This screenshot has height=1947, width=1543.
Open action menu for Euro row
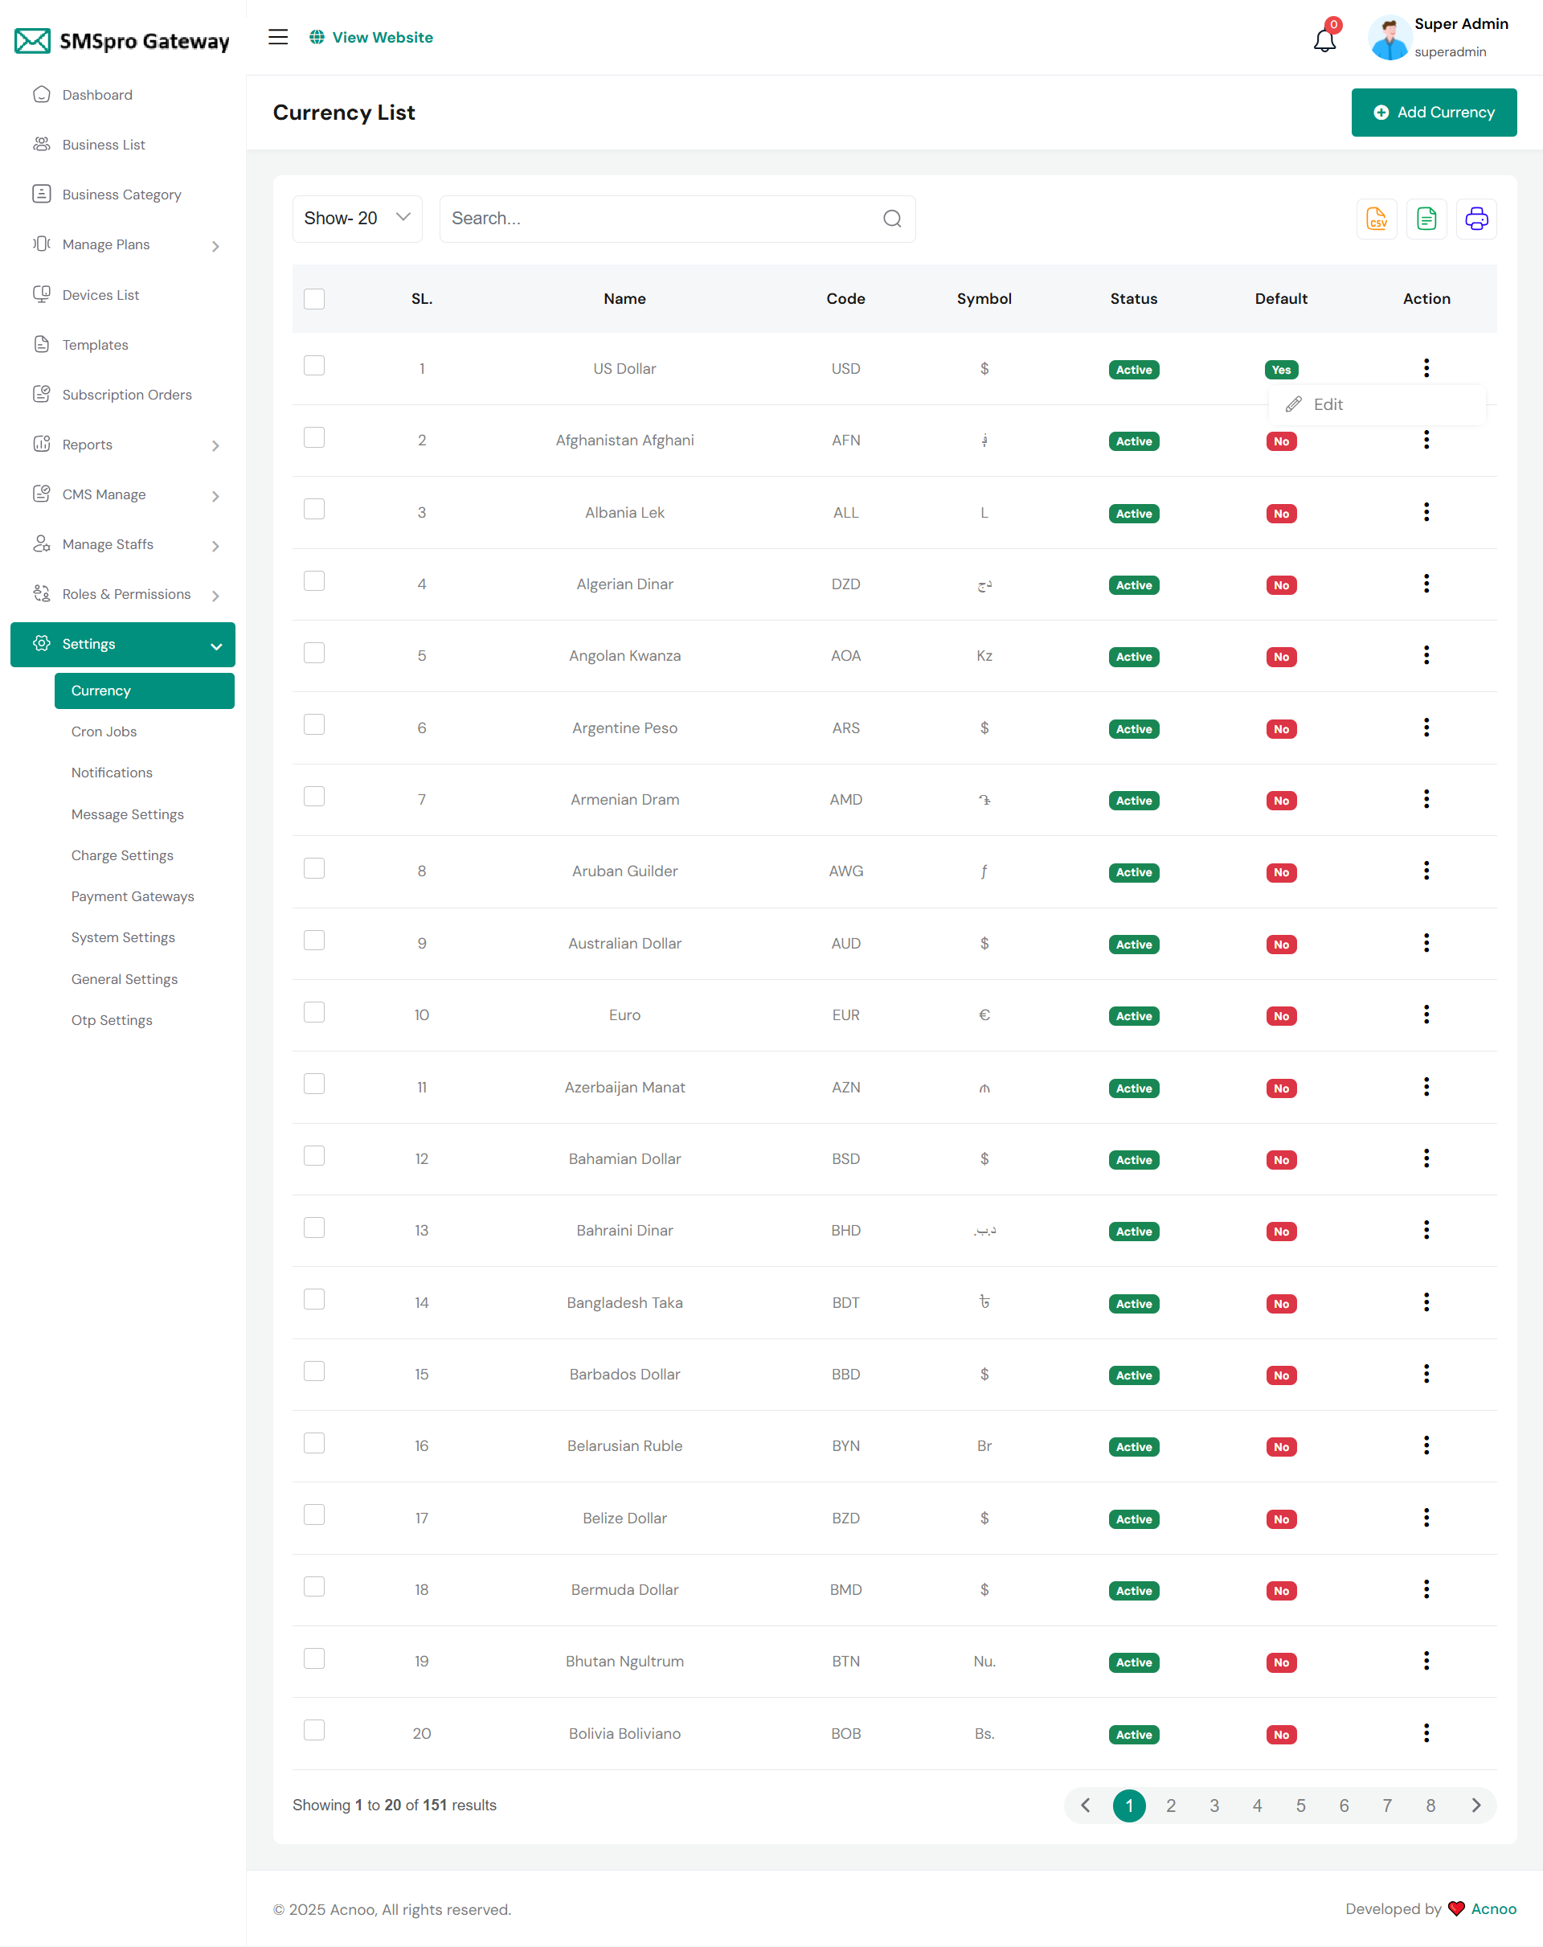[1426, 1015]
